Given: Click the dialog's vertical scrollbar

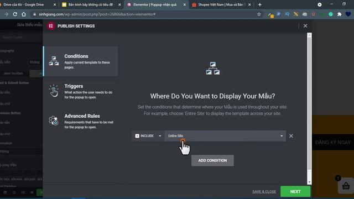Looking at the screenshot, I should (309, 104).
